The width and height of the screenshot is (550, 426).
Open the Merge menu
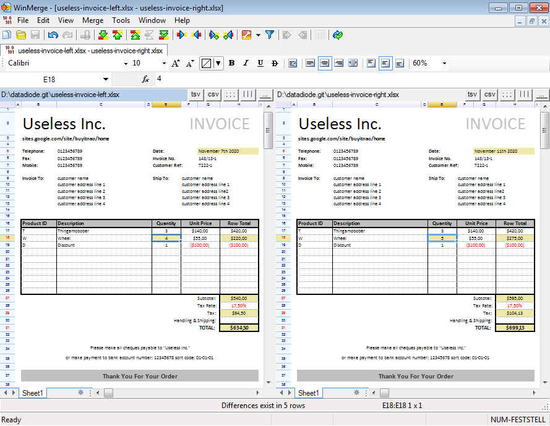(93, 20)
